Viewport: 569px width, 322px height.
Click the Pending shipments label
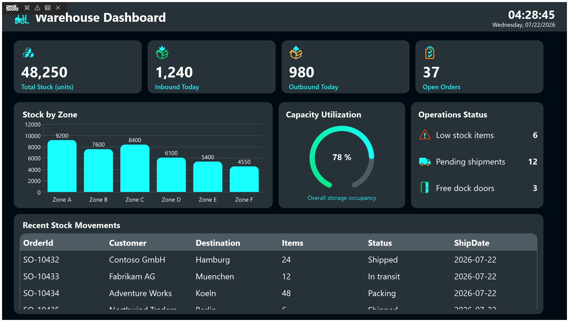click(x=470, y=162)
